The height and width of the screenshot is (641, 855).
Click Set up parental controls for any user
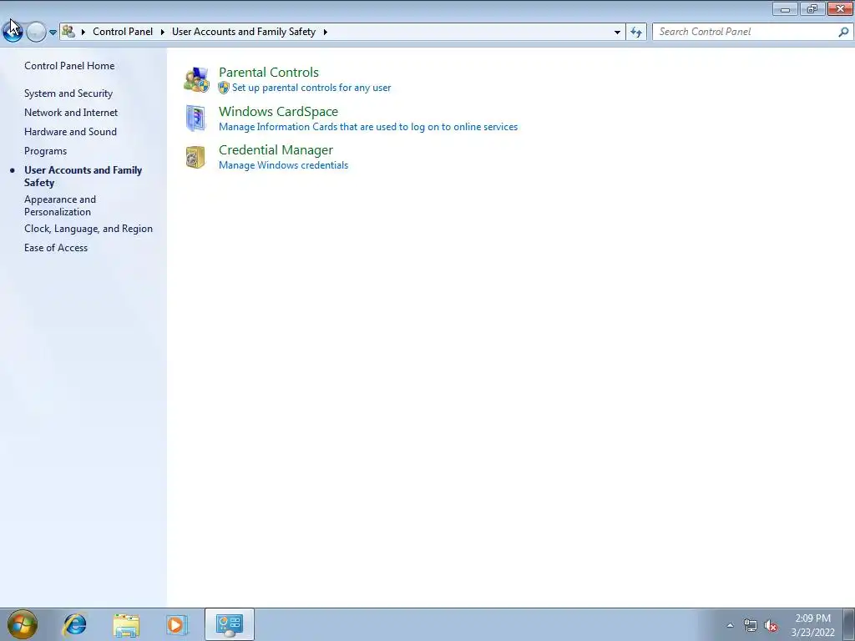[x=311, y=88]
